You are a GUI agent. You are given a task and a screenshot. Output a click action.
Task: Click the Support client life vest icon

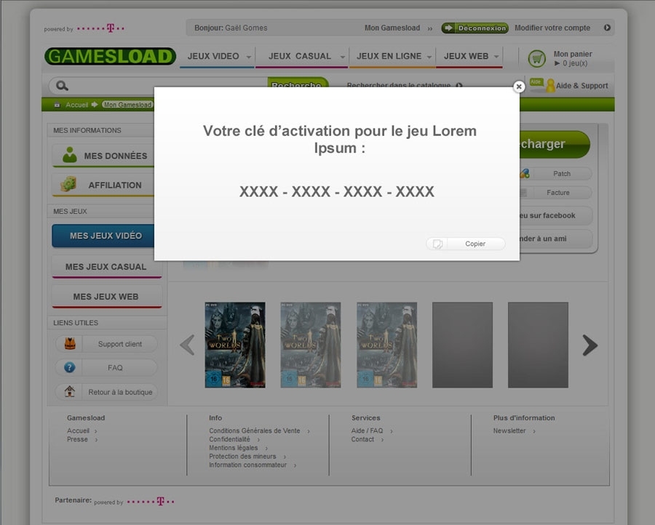tap(70, 343)
